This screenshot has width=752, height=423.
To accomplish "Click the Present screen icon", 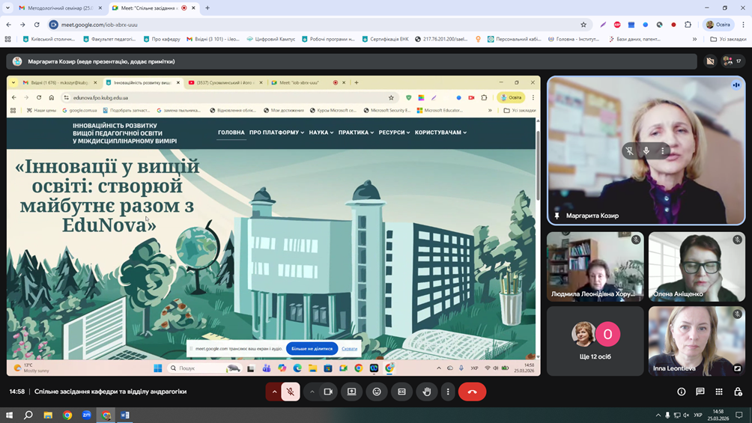I will [351, 392].
